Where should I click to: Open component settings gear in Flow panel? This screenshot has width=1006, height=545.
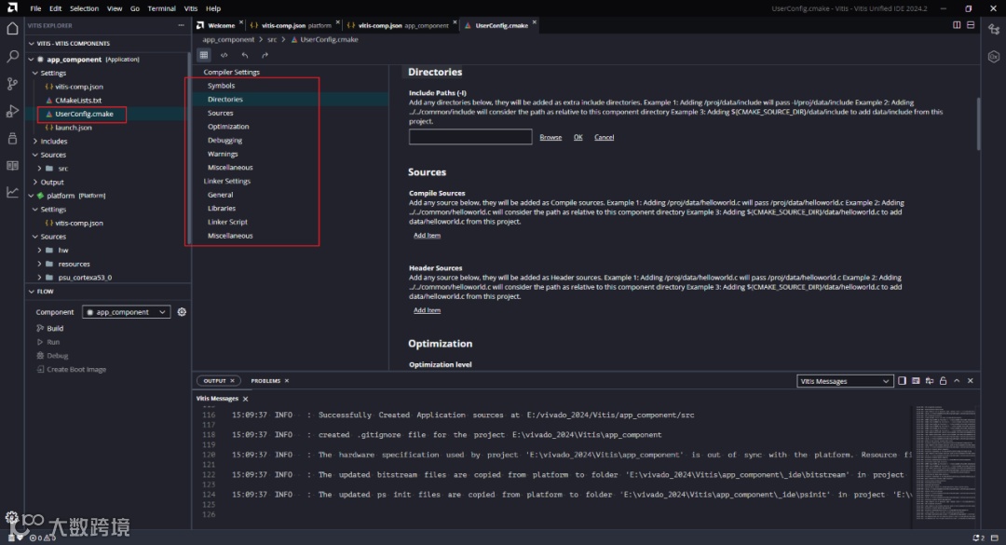pos(183,312)
